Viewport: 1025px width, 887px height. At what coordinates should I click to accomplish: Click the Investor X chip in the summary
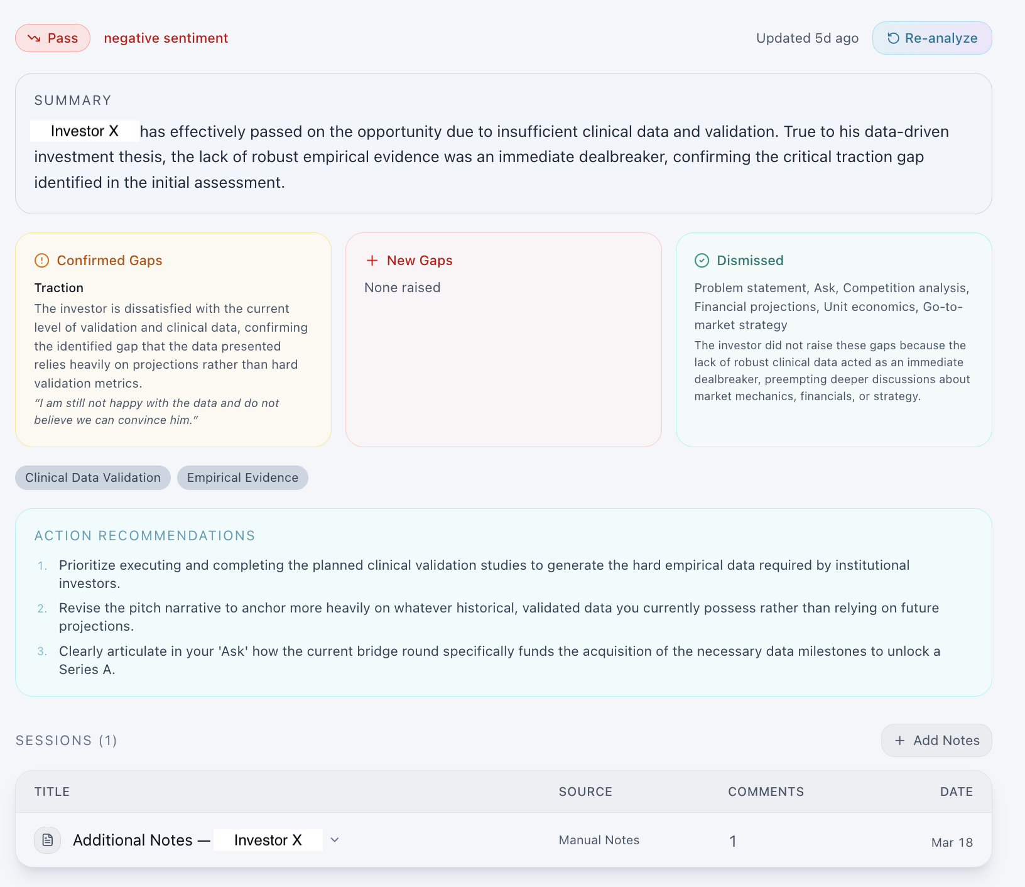84,131
